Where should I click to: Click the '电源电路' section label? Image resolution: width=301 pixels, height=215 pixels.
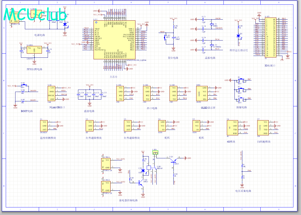pos(40,35)
